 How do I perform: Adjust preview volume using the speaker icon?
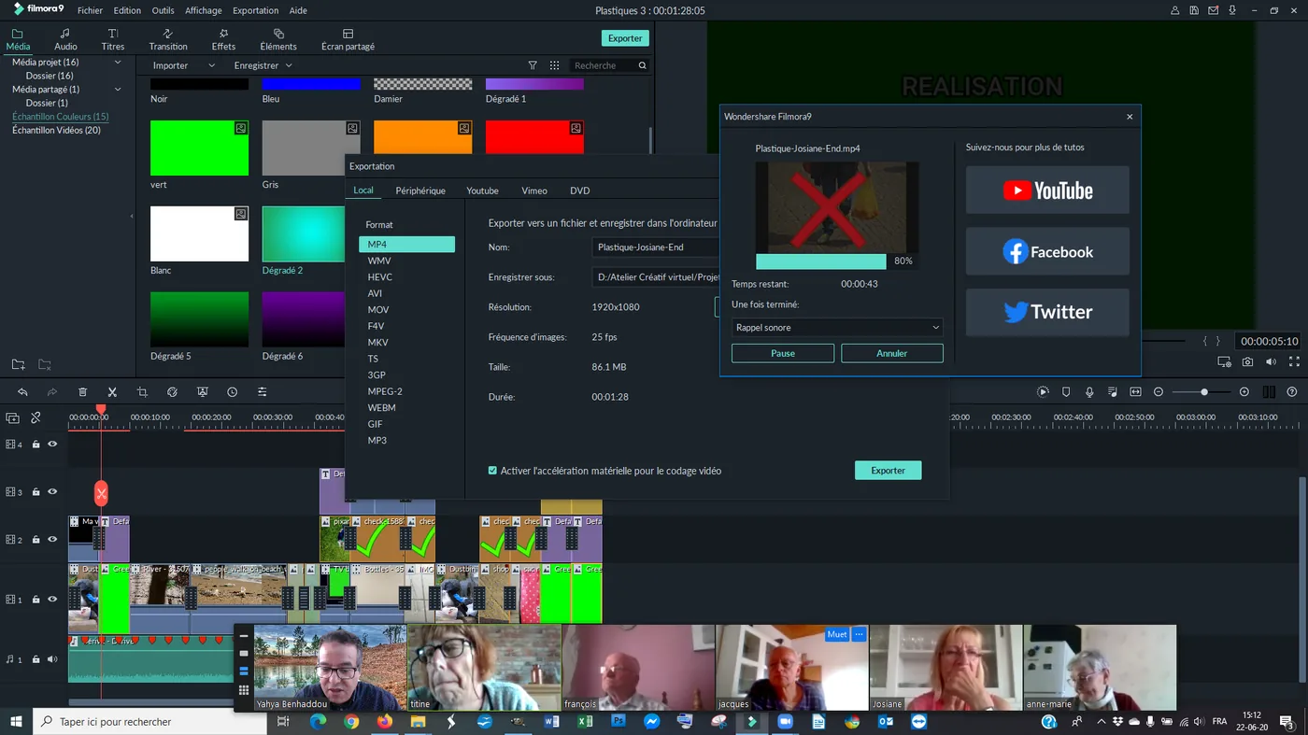click(1271, 362)
